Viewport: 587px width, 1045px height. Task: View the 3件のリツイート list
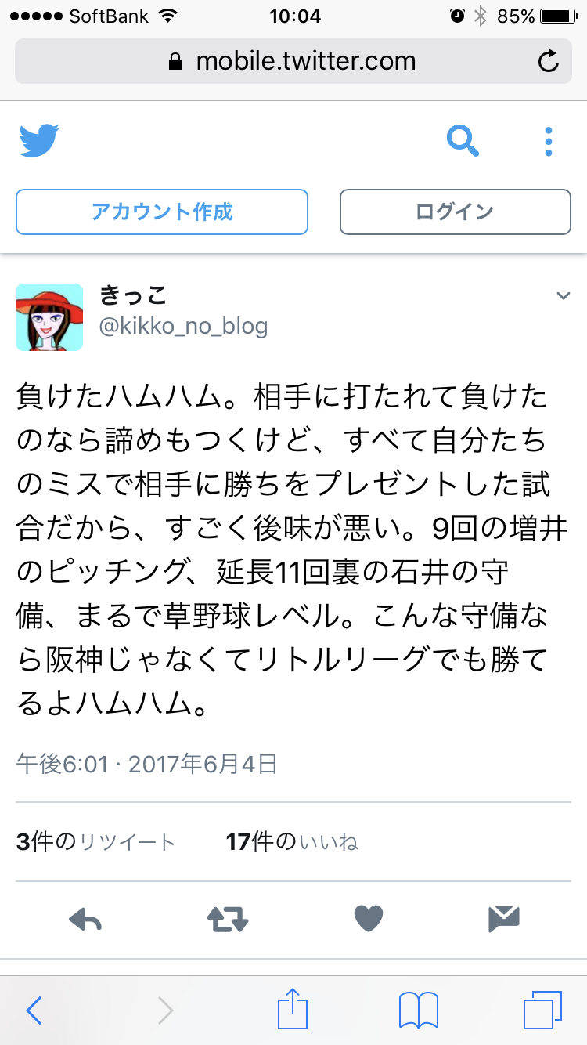click(96, 842)
